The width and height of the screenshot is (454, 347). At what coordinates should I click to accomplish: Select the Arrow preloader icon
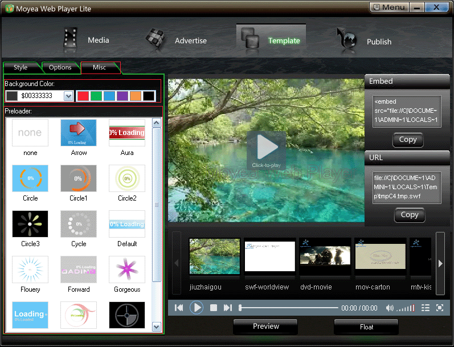(79, 133)
